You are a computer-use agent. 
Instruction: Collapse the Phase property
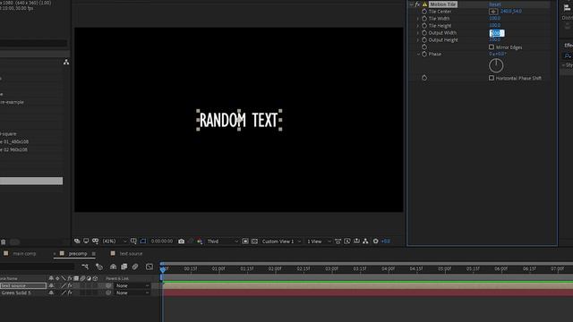(418, 54)
